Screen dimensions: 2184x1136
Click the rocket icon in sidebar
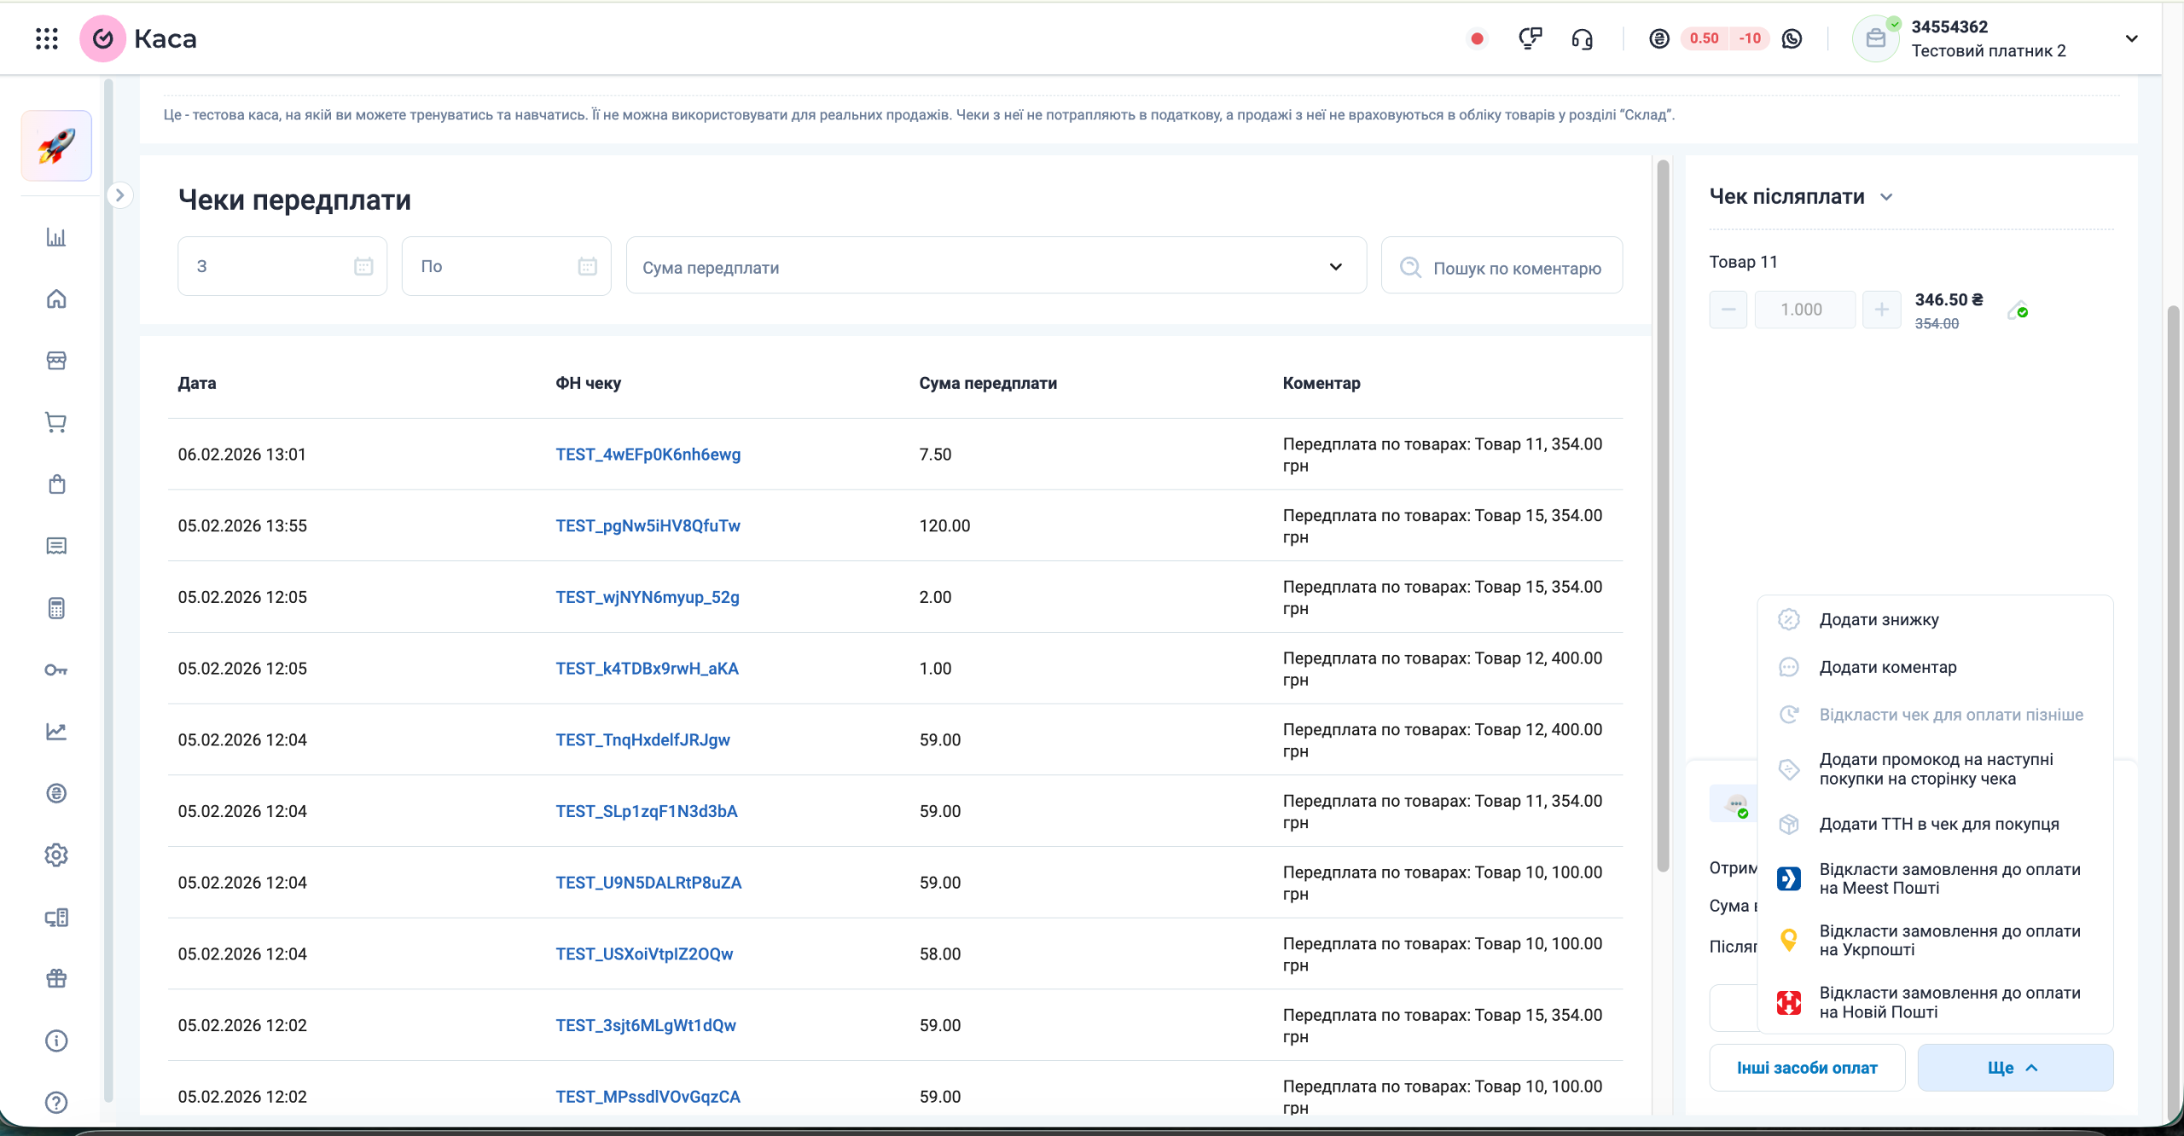pyautogui.click(x=56, y=146)
